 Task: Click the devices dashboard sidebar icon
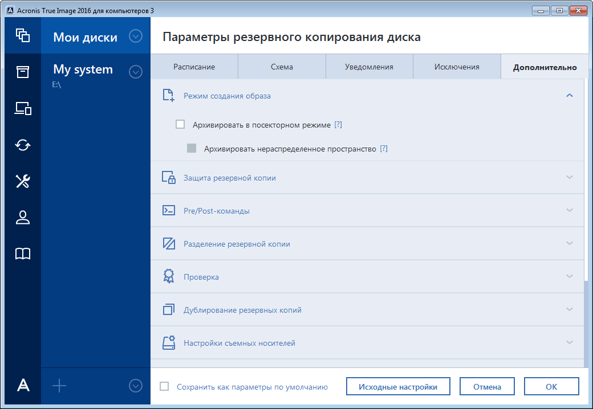point(23,108)
